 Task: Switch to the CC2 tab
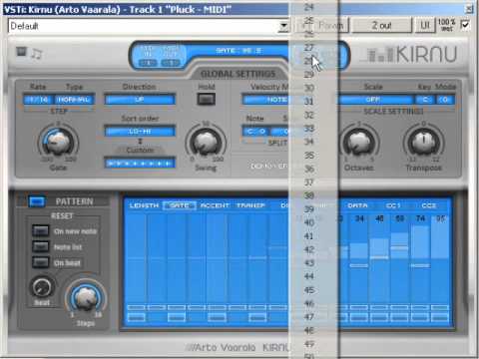[429, 205]
